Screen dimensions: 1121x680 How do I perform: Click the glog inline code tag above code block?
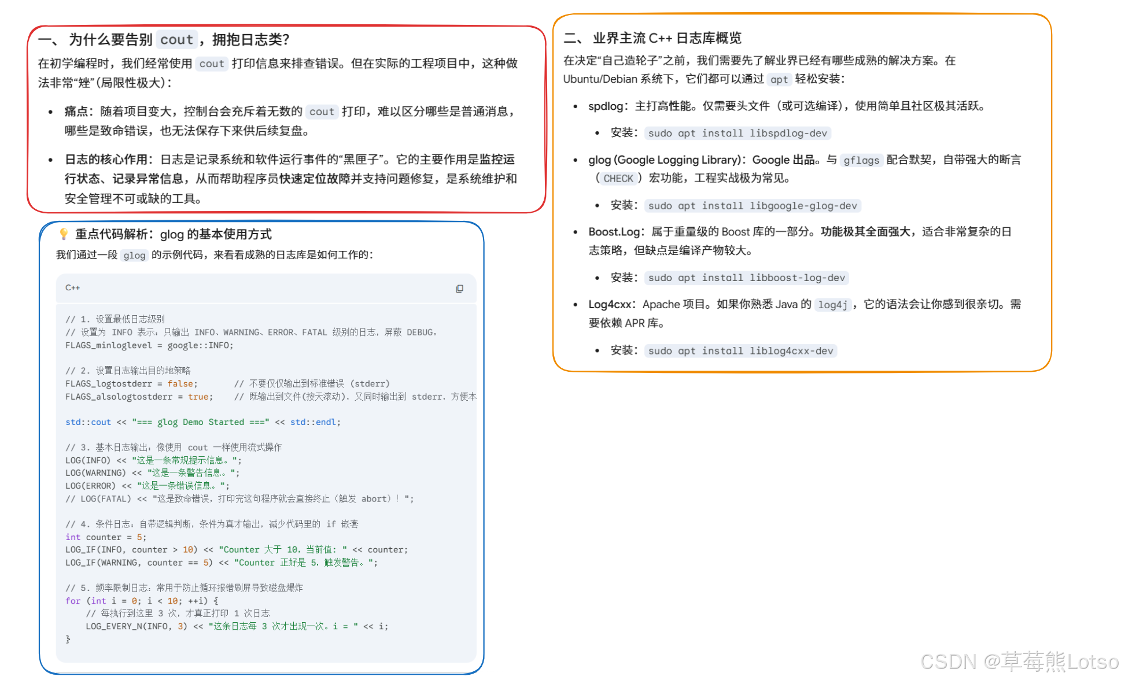(x=134, y=255)
